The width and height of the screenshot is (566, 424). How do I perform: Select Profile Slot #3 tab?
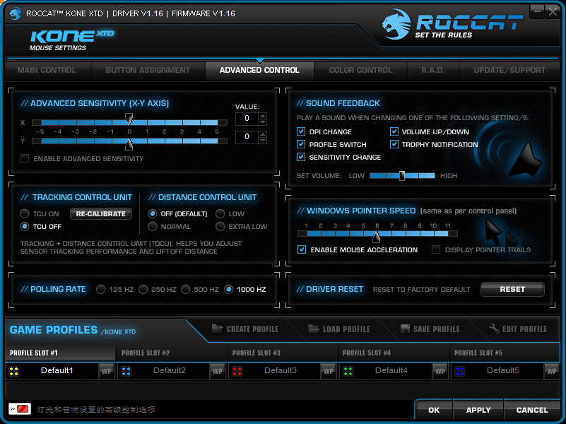[283, 353]
